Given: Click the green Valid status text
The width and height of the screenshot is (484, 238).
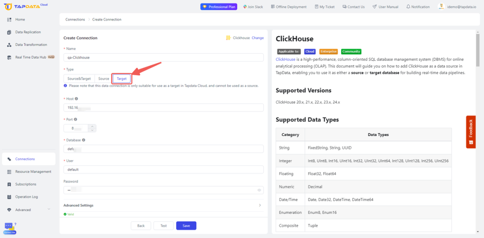Looking at the screenshot, I should point(71,214).
